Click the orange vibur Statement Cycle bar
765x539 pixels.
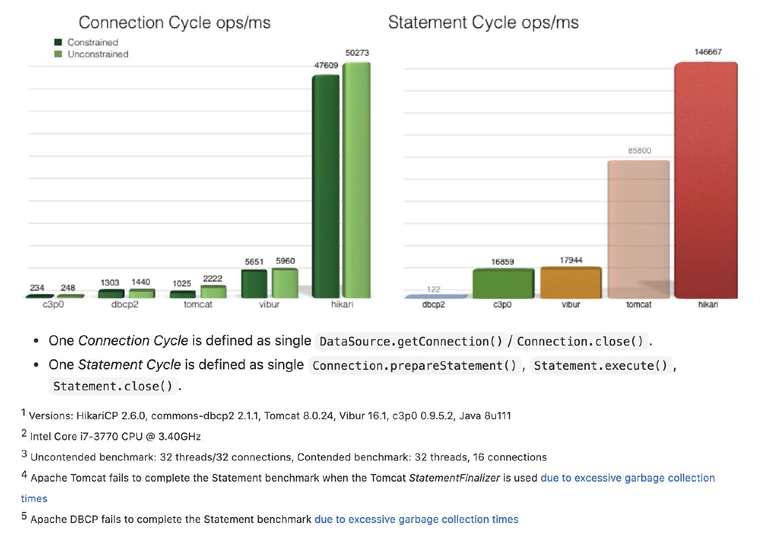pyautogui.click(x=571, y=283)
